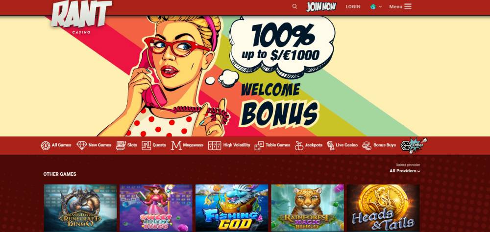The image size is (490, 232).
Task: Switch to Live Casino category
Action: [342, 145]
